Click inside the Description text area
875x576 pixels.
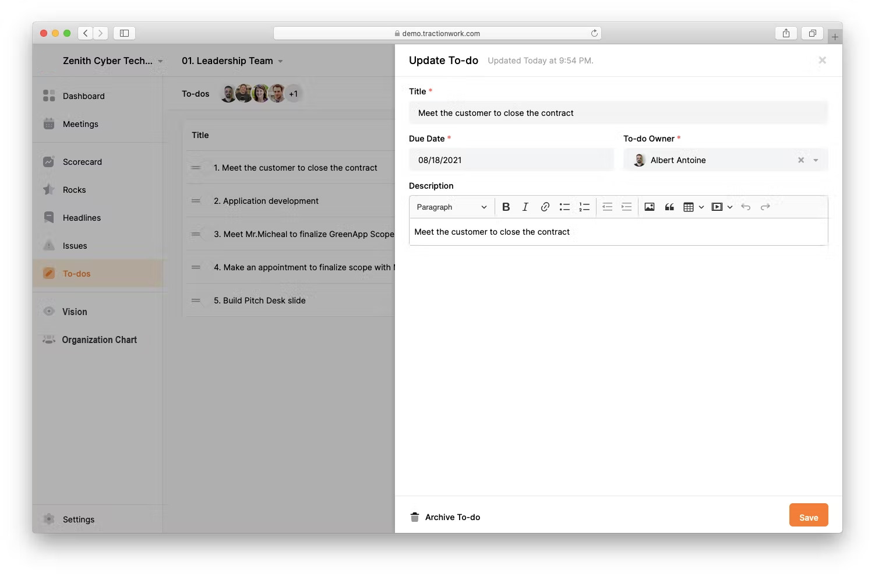[618, 232]
